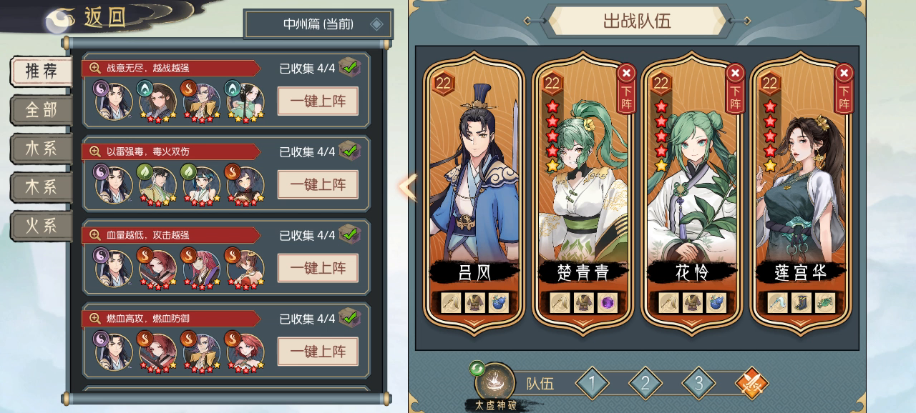Click the 返回 back button

[x=86, y=18]
